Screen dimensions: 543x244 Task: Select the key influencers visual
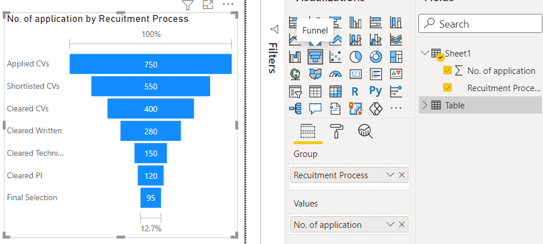click(396, 91)
